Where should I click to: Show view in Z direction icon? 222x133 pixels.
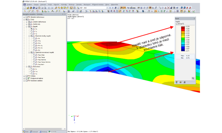(x=129, y=11)
